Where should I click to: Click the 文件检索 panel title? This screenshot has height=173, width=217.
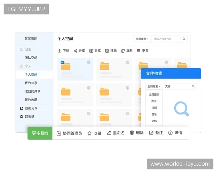154,74
